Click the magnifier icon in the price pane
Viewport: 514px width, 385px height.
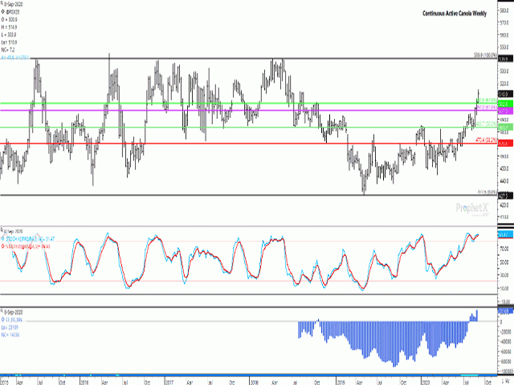tap(2, 4)
